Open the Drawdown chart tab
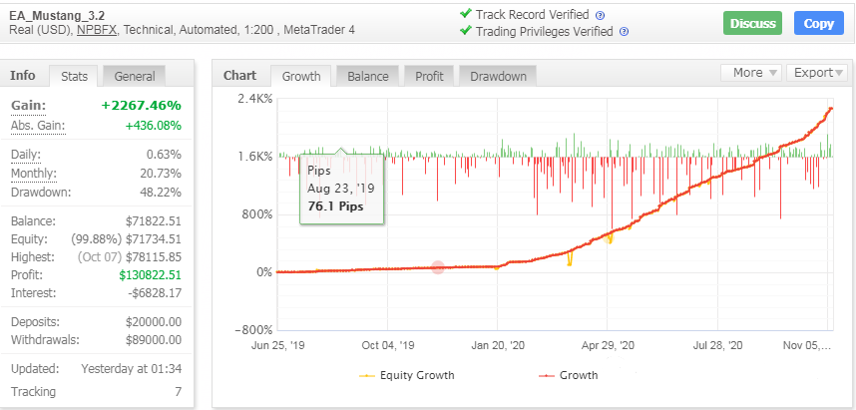The image size is (856, 410). coord(499,76)
